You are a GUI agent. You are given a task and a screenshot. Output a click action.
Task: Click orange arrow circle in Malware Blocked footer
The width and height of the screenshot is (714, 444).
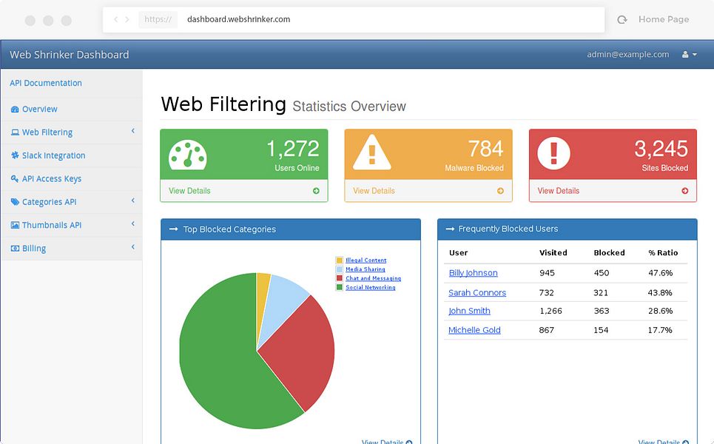point(500,191)
